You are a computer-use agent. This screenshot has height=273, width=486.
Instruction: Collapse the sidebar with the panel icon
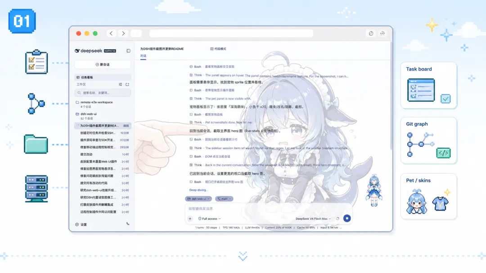[x=128, y=51]
